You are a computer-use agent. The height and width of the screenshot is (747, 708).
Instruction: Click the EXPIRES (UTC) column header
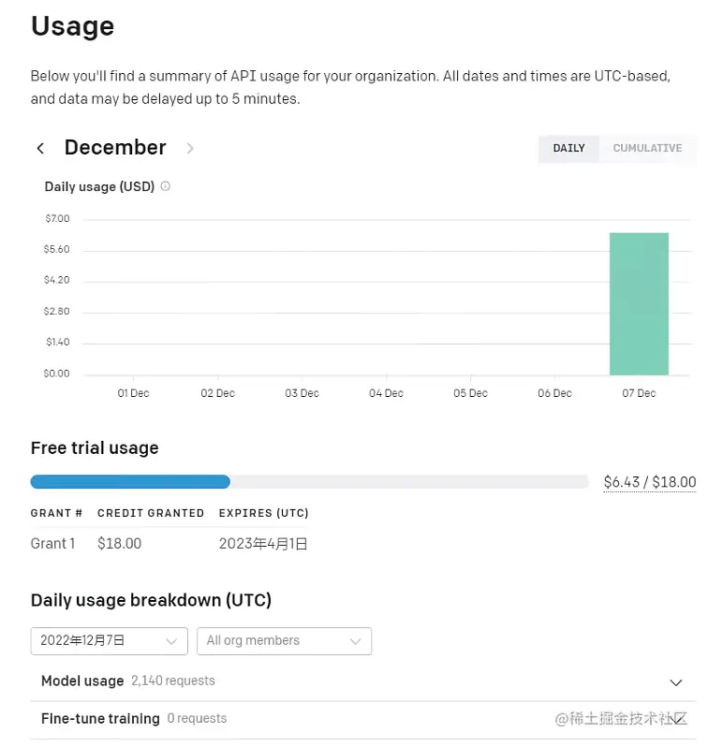click(x=263, y=513)
